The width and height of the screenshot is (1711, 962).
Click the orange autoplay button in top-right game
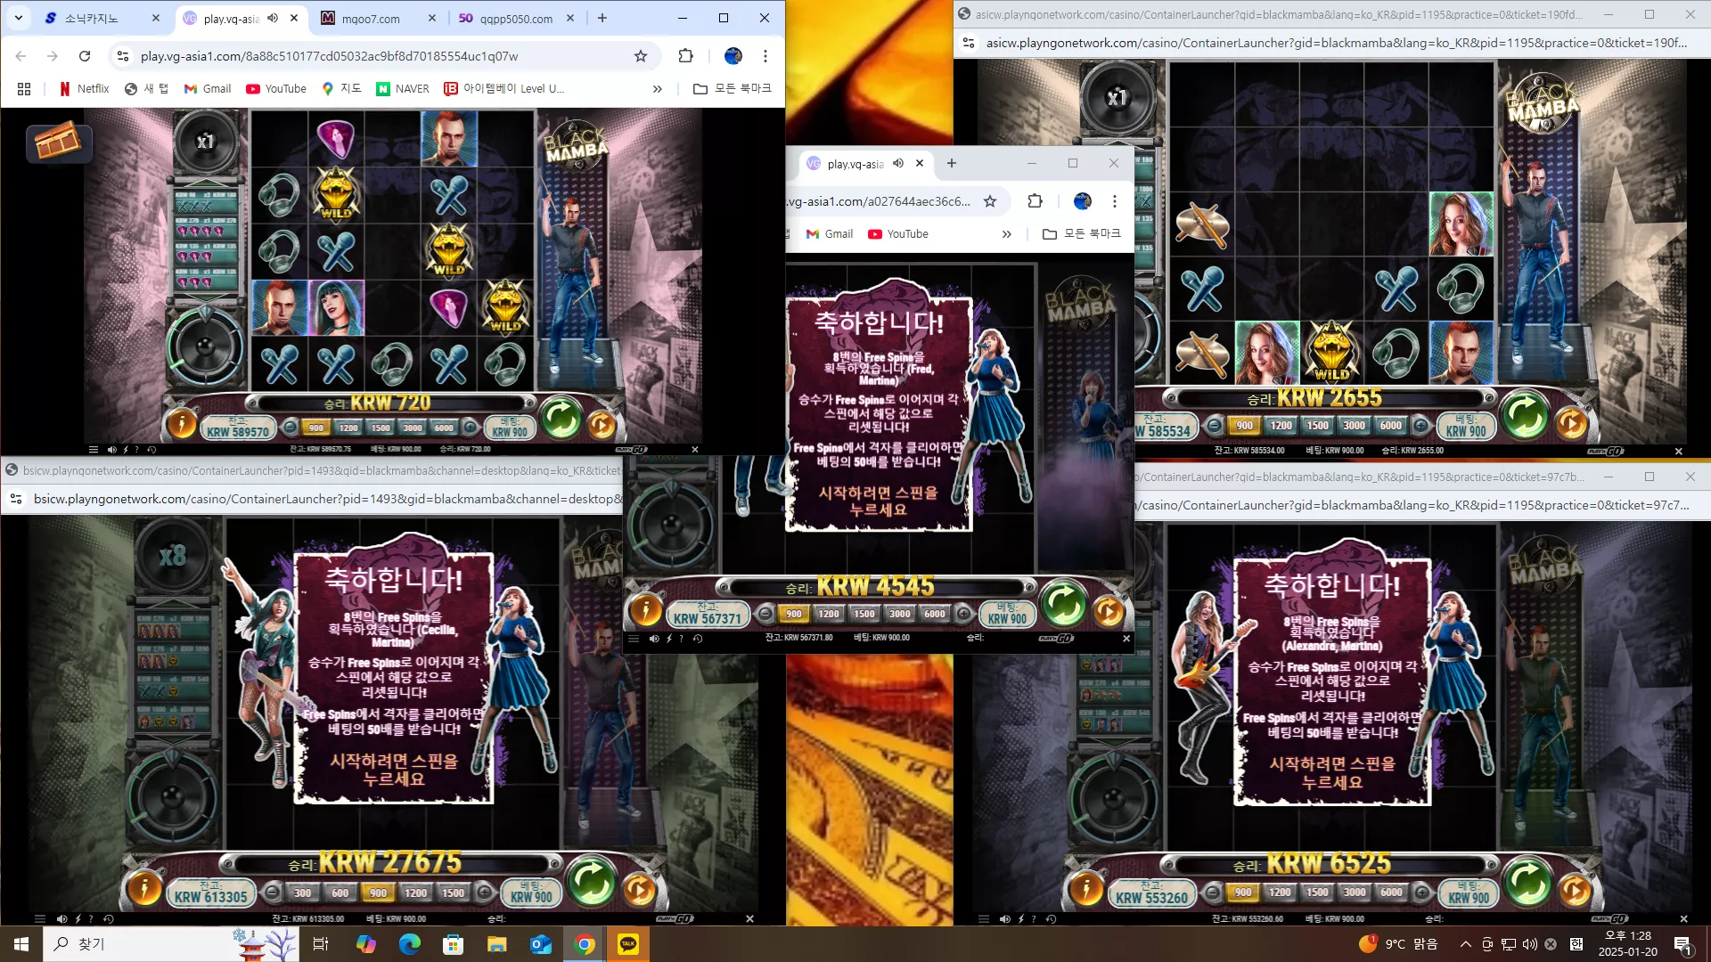(1571, 423)
